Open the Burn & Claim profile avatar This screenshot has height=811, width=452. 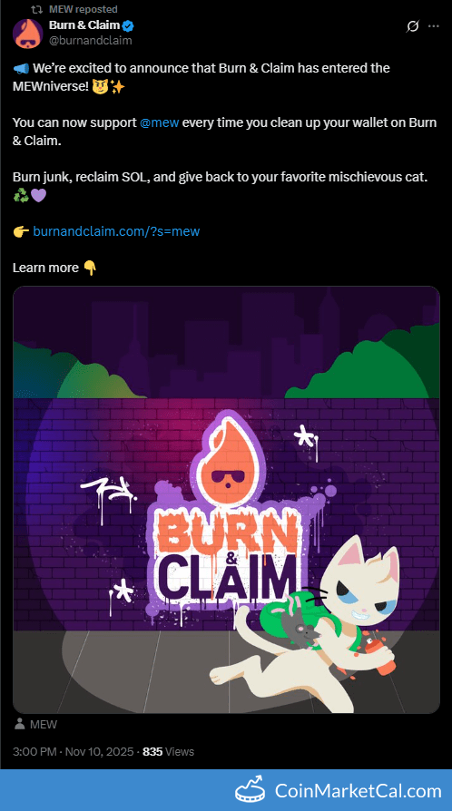(27, 34)
